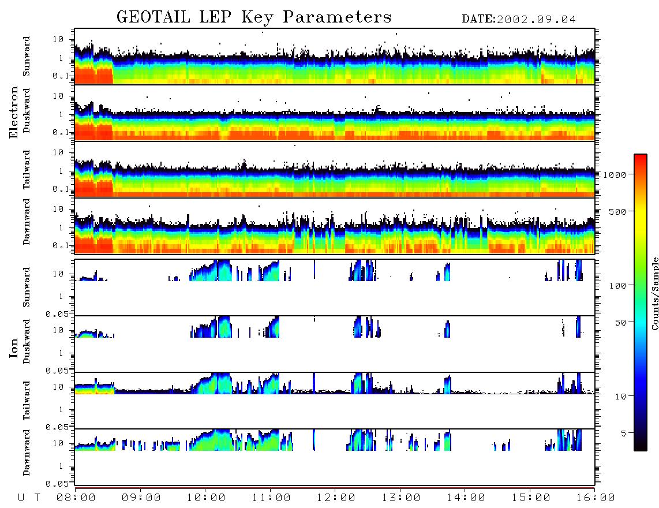Image resolution: width=659 pixels, height=508 pixels.
Task: Select the Counts/Sample colorbar label
Action: pos(654,293)
